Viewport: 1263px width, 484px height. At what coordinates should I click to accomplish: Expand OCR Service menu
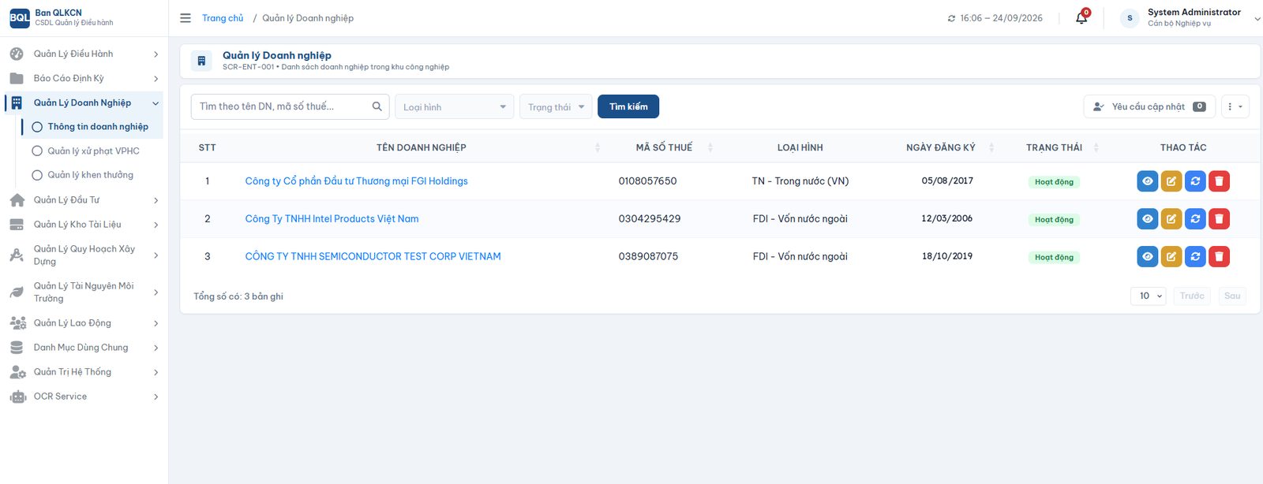(x=84, y=397)
